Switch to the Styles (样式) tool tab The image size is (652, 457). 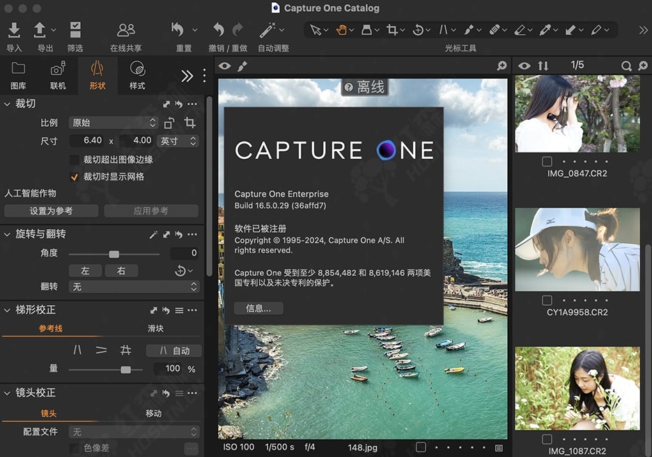point(137,75)
